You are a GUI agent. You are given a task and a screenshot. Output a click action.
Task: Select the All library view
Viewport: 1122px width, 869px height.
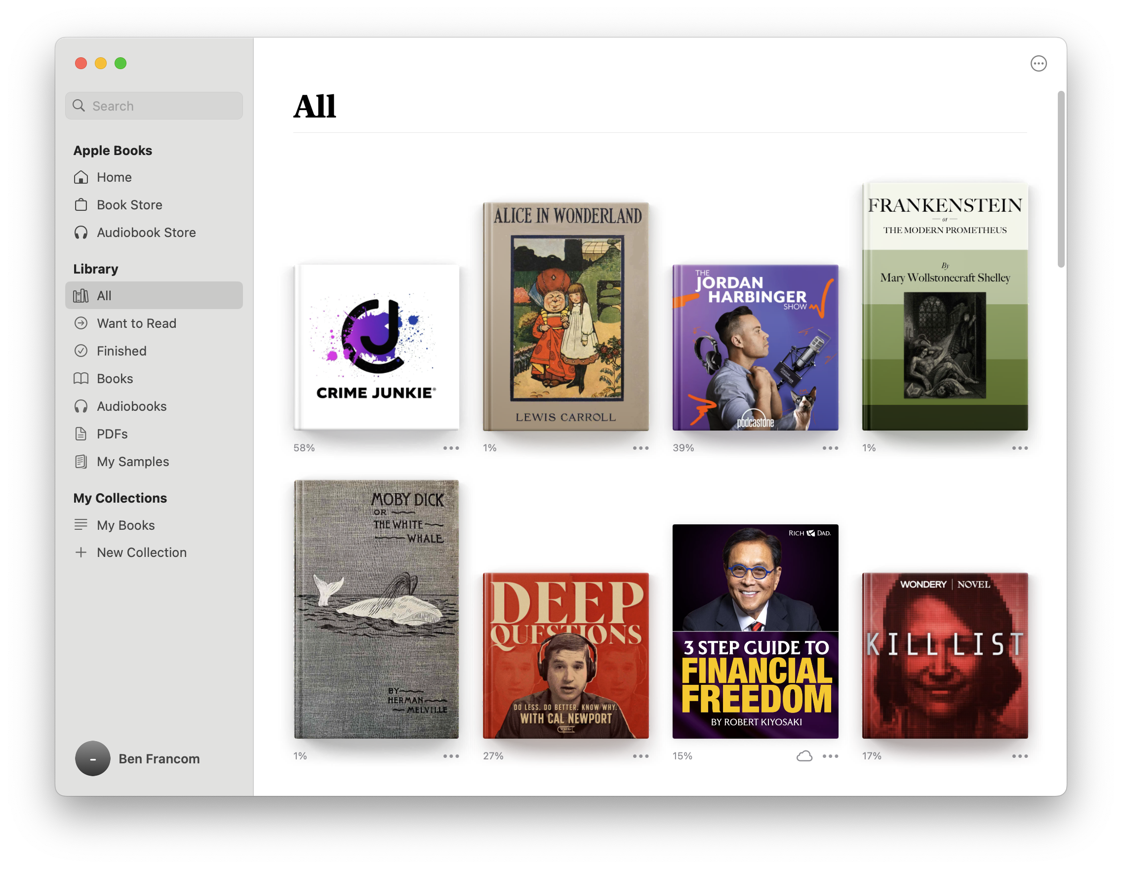(x=104, y=295)
